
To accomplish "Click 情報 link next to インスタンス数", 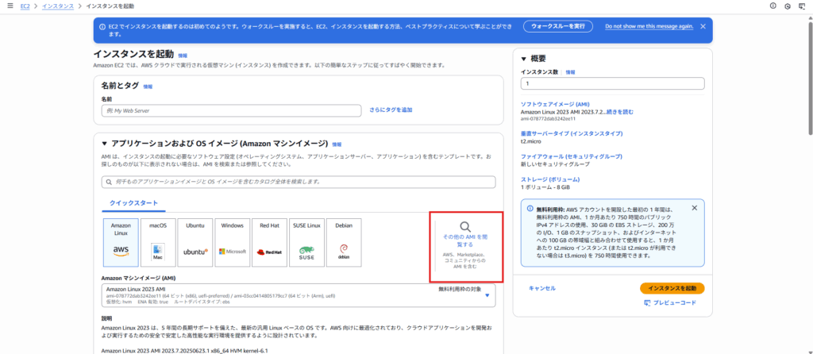I will (x=570, y=72).
